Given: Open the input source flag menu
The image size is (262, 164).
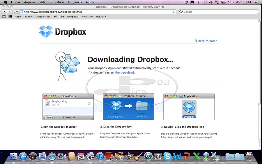Looking at the screenshot, I should coord(217,2).
